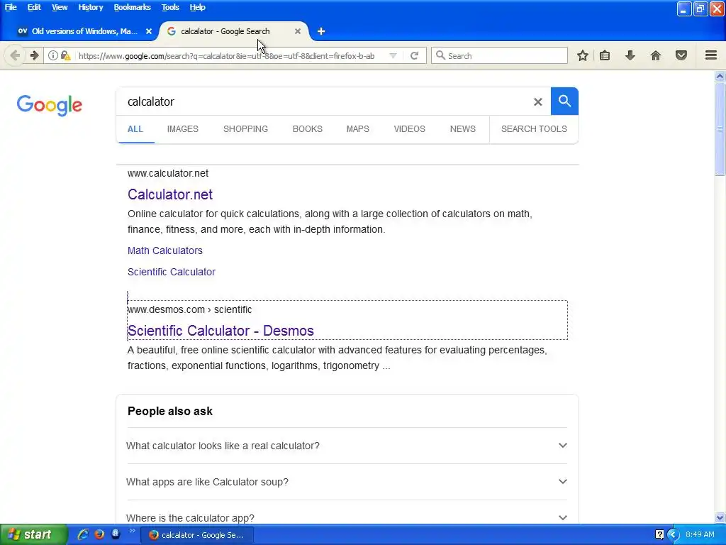The height and width of the screenshot is (545, 726).
Task: Open the Help menu
Action: tap(197, 7)
